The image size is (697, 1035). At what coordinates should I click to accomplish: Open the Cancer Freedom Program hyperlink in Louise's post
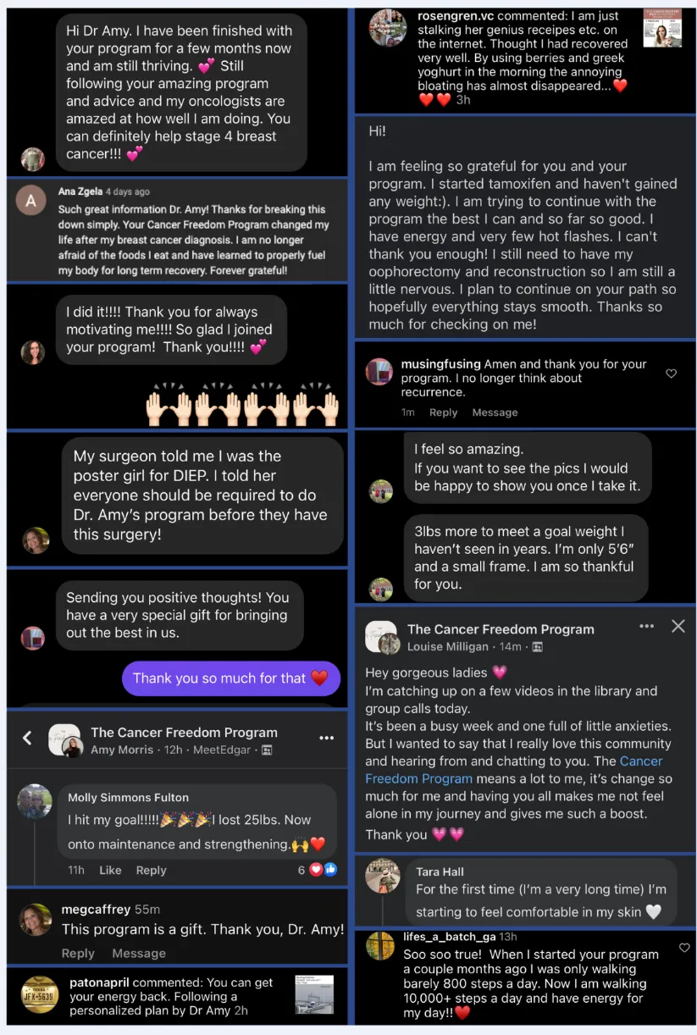tap(514, 770)
